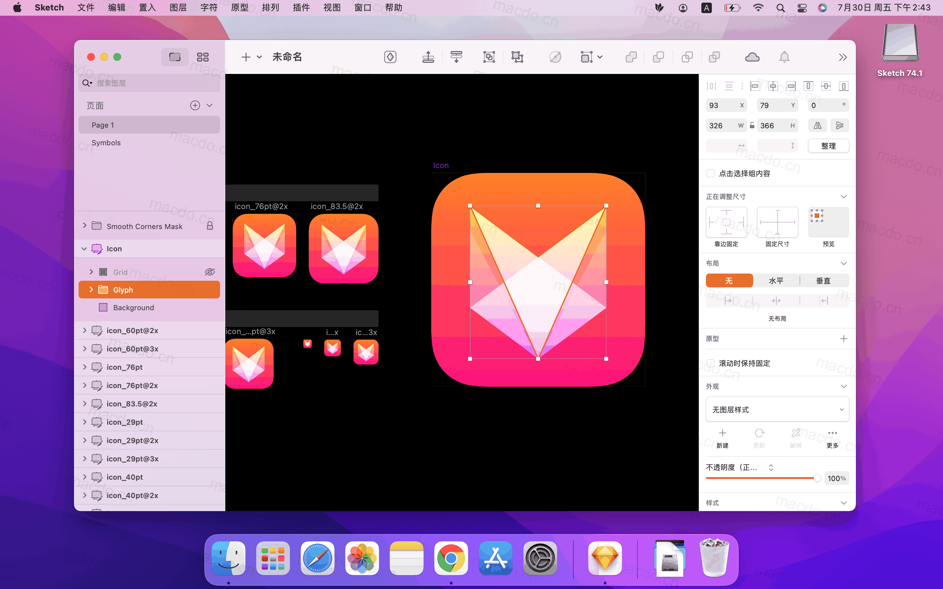
Task: Expand the icon_29pt artboard
Action: (84, 422)
